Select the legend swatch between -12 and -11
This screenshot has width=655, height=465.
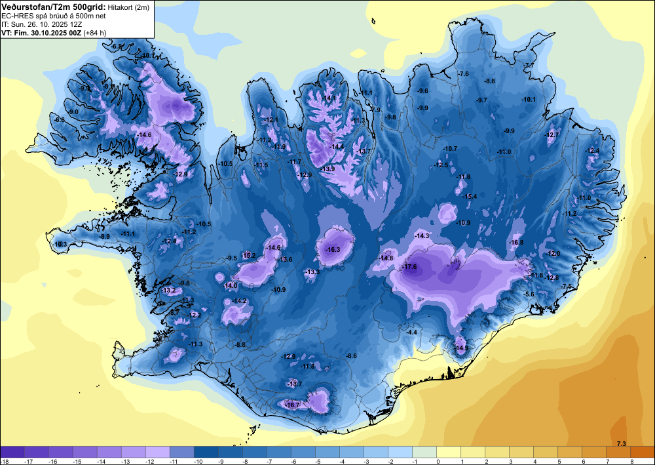(x=157, y=452)
